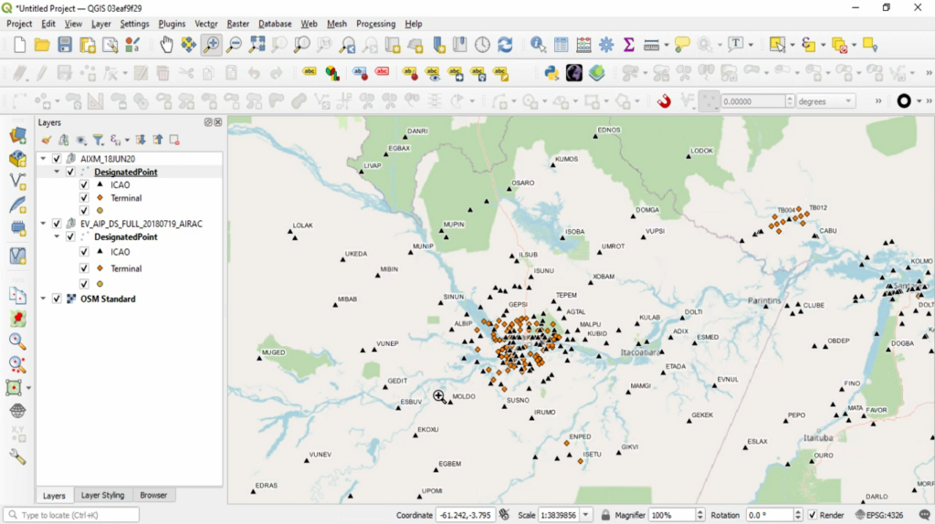Click the filter legend funnel icon
Screen dimensions: 935x524
98,140
